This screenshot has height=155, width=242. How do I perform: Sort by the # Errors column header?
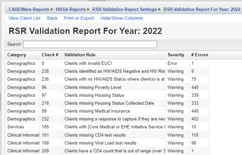coord(199,55)
